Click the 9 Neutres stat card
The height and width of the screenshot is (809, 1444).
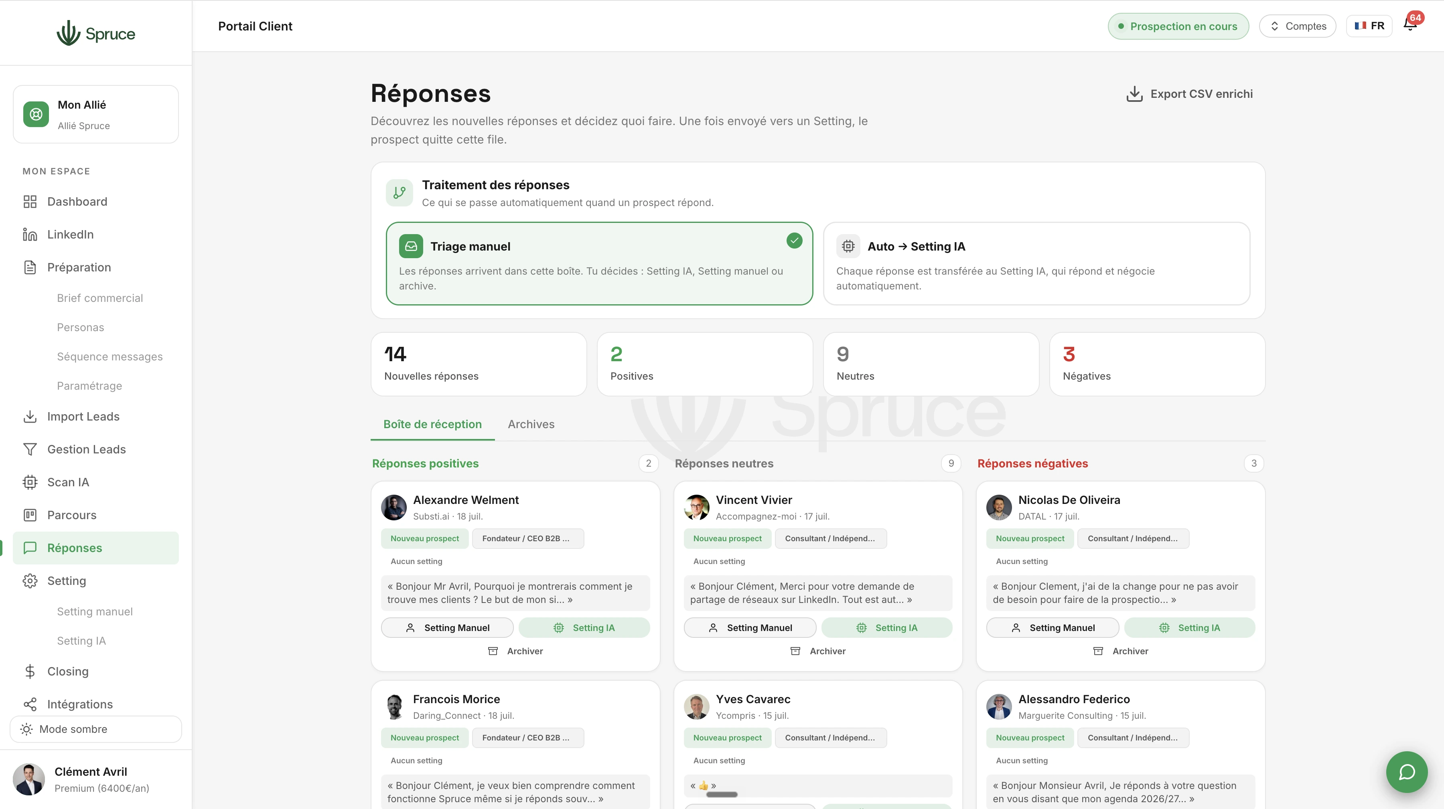[x=931, y=364]
